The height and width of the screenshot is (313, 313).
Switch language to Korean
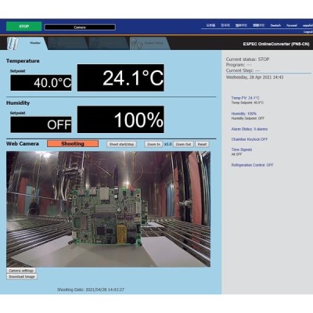(225, 26)
